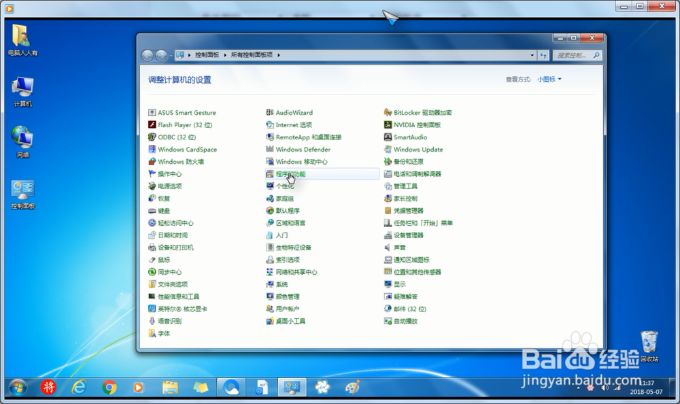
Task: Click the 键盘 icon
Action: 152,210
